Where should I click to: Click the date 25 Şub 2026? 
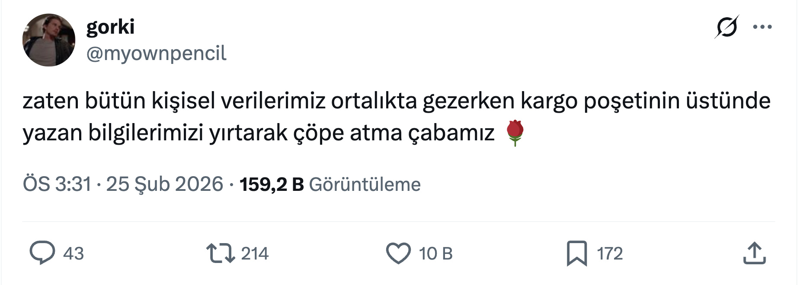[x=164, y=184]
